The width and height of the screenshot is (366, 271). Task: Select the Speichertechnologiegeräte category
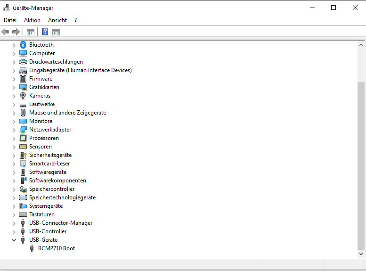[62, 197]
